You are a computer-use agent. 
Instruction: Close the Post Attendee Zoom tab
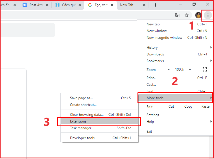[47, 5]
